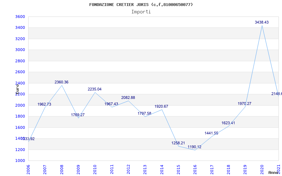Select the 2020 year axis label
The height and width of the screenshot is (176, 282).
(262, 169)
